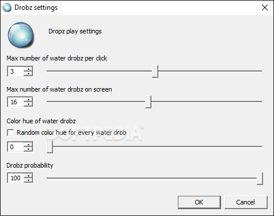Click the Drobz water drop title bar icon
Image resolution: width=274 pixels, height=216 pixels.
tap(7, 7)
